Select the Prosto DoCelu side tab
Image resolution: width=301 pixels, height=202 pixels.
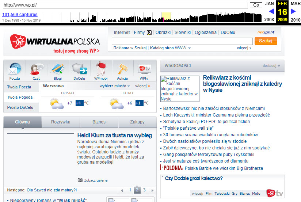pyautogui.click(x=21, y=107)
